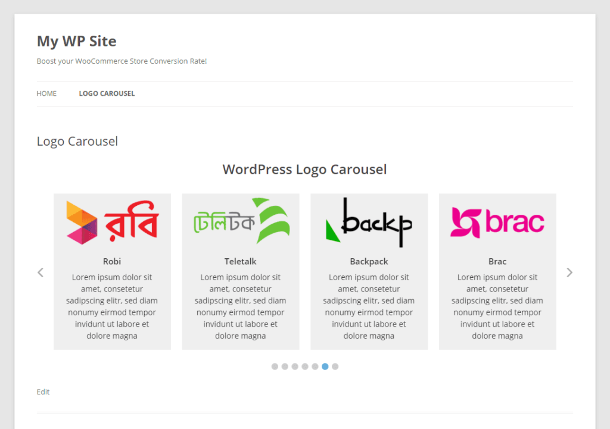The height and width of the screenshot is (429, 610).
Task: Select the fourth pagination dot
Action: 304,367
